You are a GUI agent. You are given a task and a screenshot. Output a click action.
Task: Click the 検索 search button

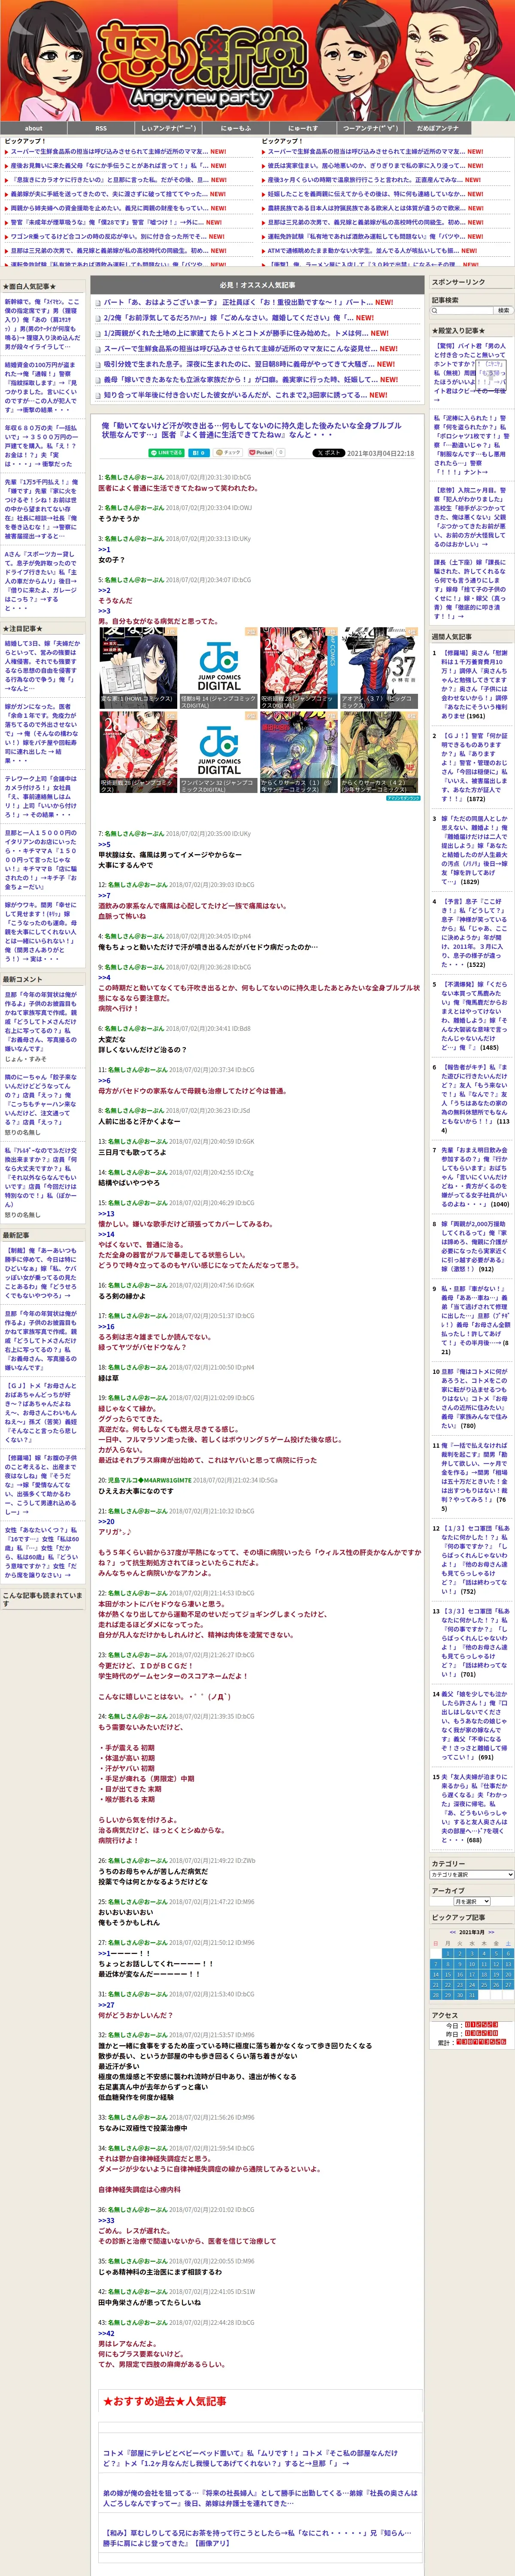click(x=503, y=311)
